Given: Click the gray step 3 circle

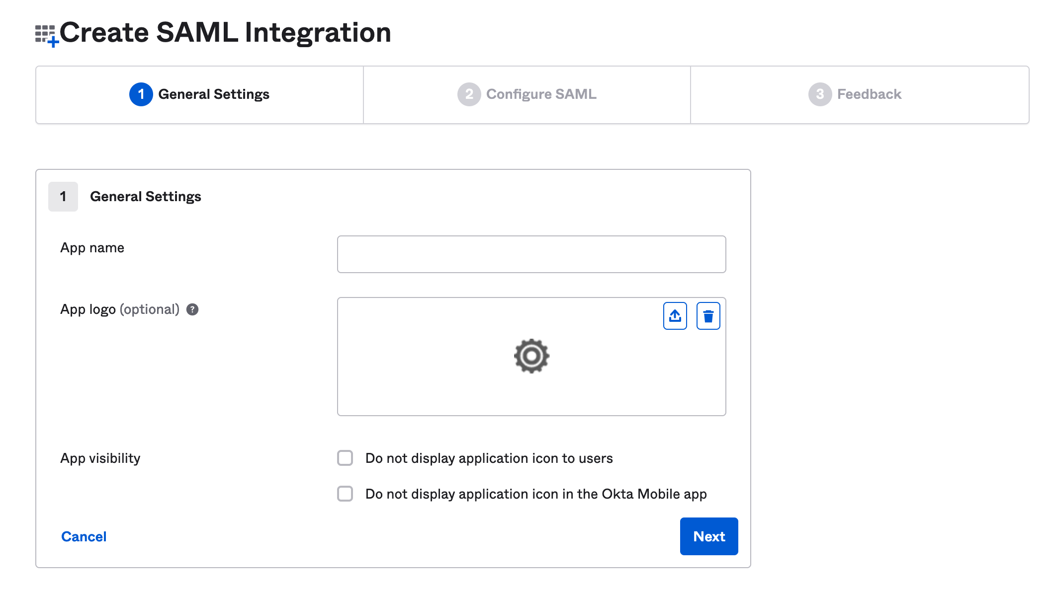Looking at the screenshot, I should click(820, 94).
